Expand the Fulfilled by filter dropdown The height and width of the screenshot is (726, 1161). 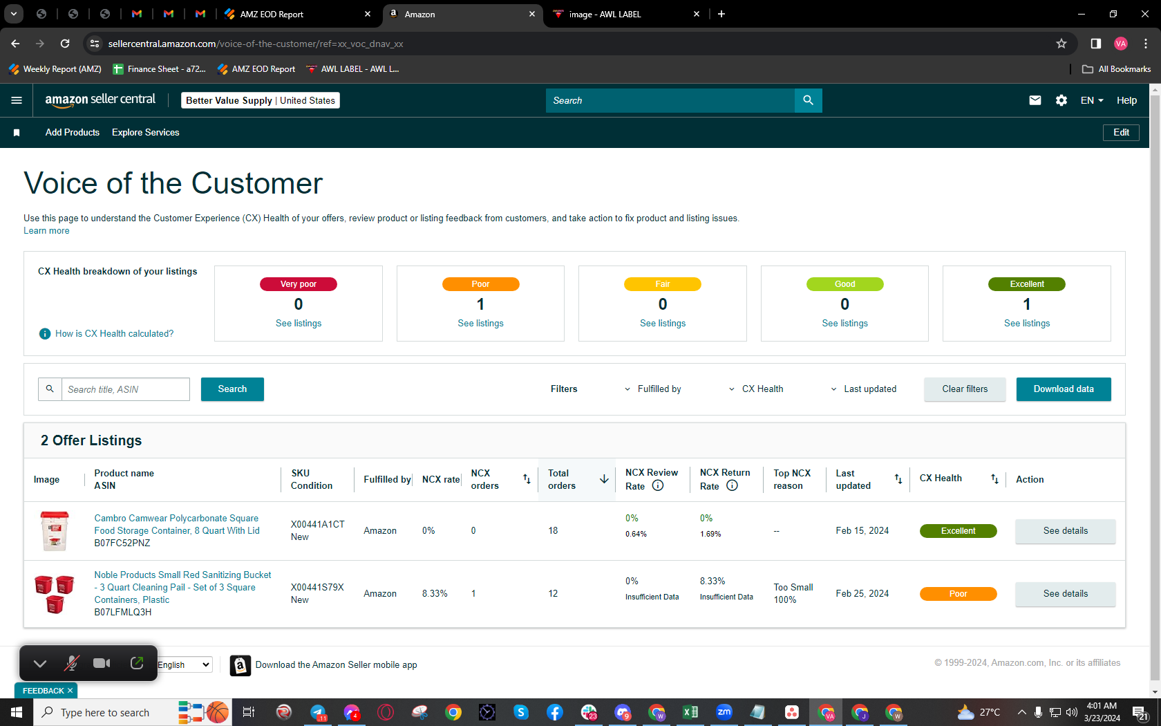click(652, 389)
